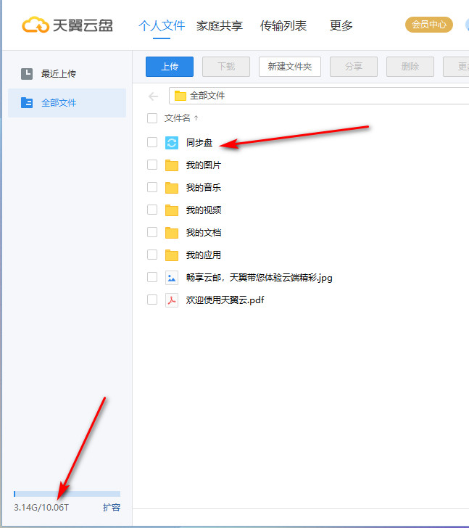
Task: Click the back arrow beside path bar
Action: click(154, 96)
